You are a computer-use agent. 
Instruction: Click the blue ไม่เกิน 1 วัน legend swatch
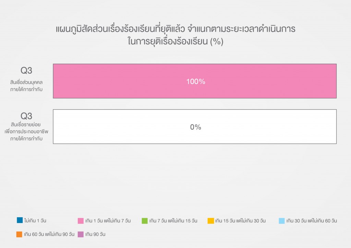pos(19,220)
